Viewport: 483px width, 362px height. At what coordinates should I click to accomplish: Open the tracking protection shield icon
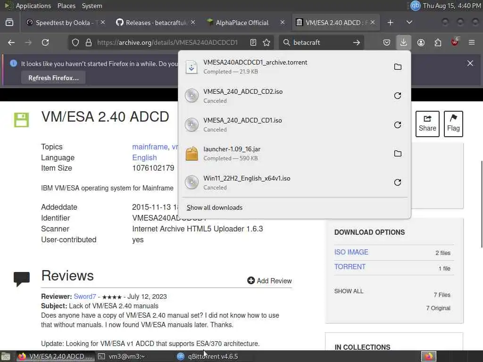(75, 42)
